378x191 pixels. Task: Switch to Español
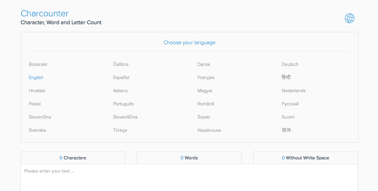pos(121,77)
